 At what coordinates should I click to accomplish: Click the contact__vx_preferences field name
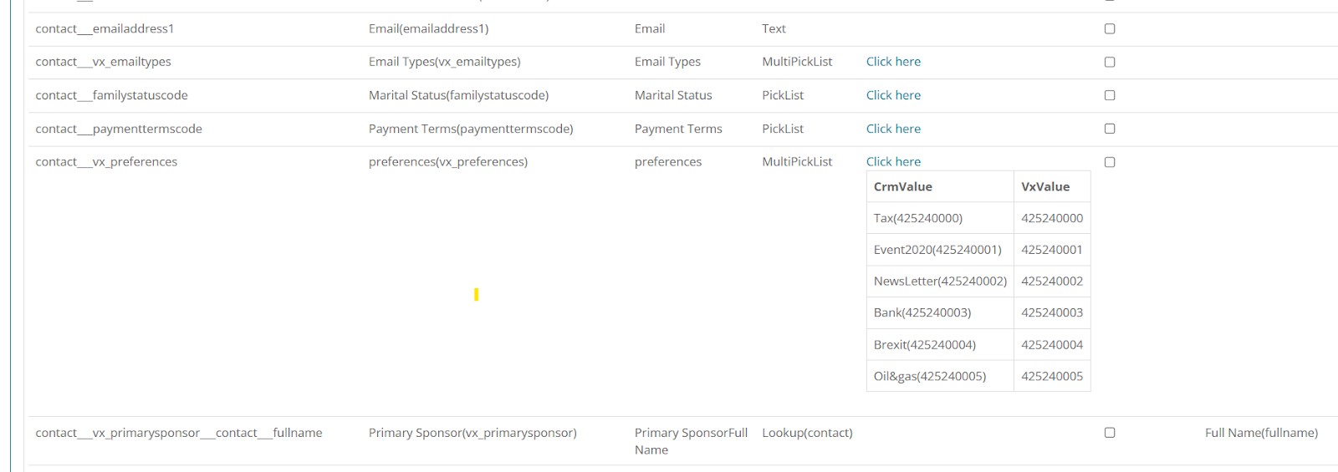pos(106,162)
